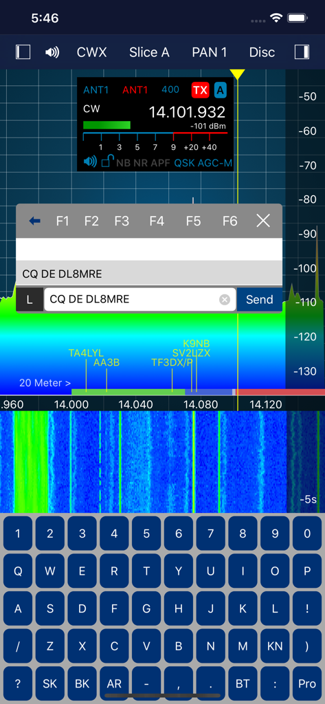Tap the number 0 key
Screen dimensions: 325x704
tap(307, 533)
